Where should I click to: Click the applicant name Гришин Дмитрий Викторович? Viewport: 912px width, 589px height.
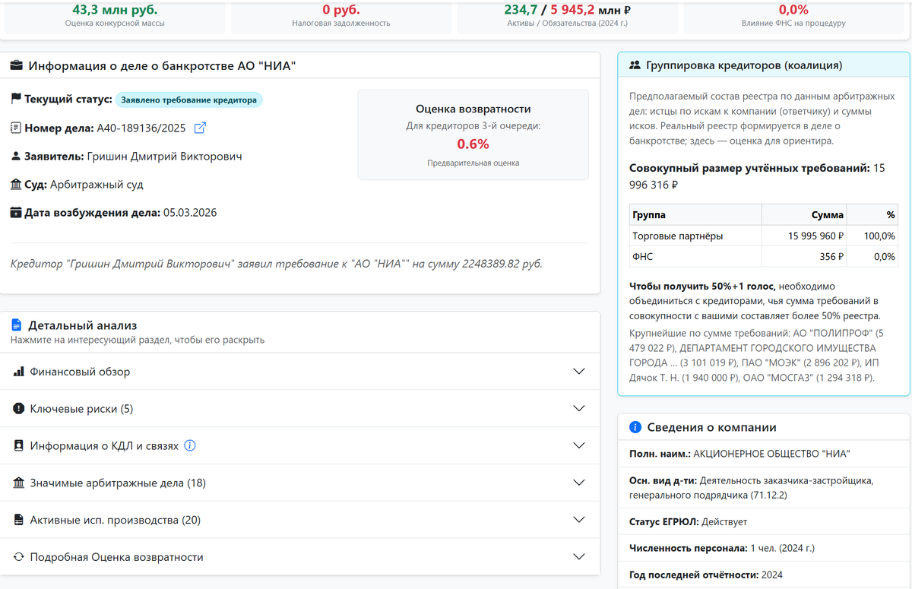click(165, 157)
